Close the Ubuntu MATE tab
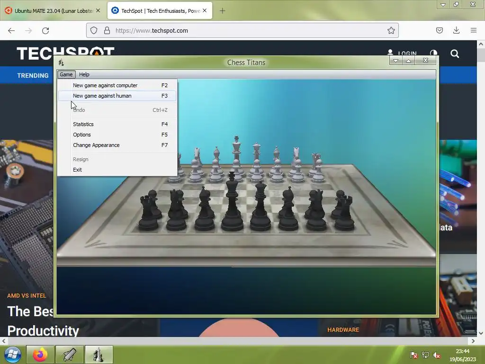The image size is (485, 364). [98, 10]
